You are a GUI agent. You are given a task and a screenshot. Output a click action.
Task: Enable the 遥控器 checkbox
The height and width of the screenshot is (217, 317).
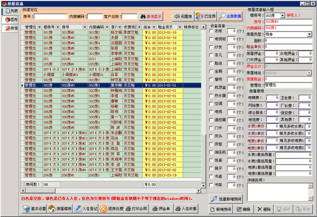[211, 120]
